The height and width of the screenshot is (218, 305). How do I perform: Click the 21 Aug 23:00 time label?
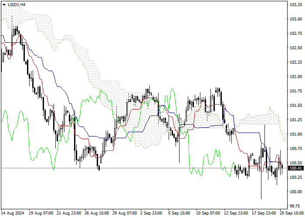69,213
